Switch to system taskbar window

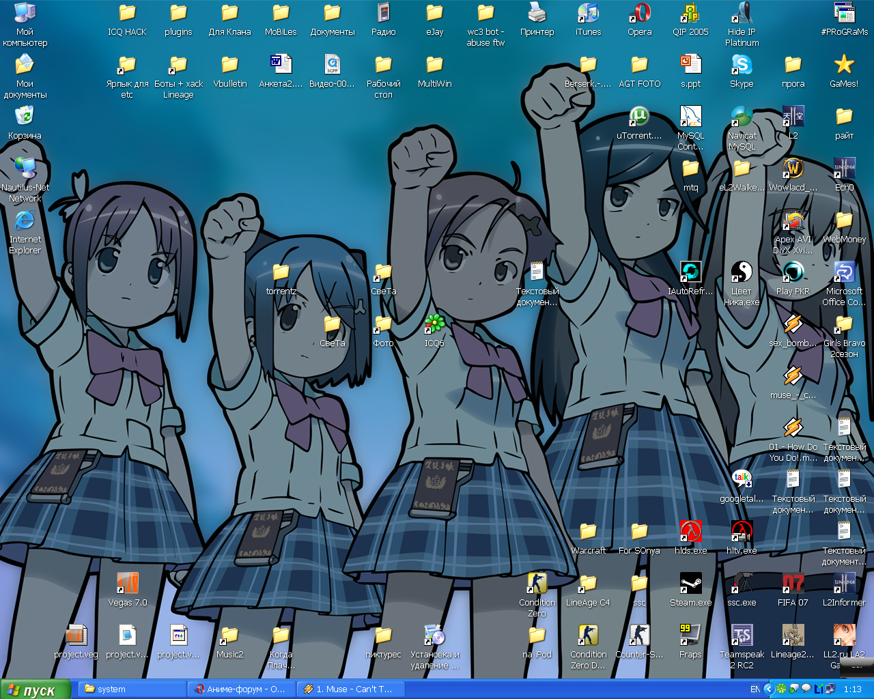[132, 689]
